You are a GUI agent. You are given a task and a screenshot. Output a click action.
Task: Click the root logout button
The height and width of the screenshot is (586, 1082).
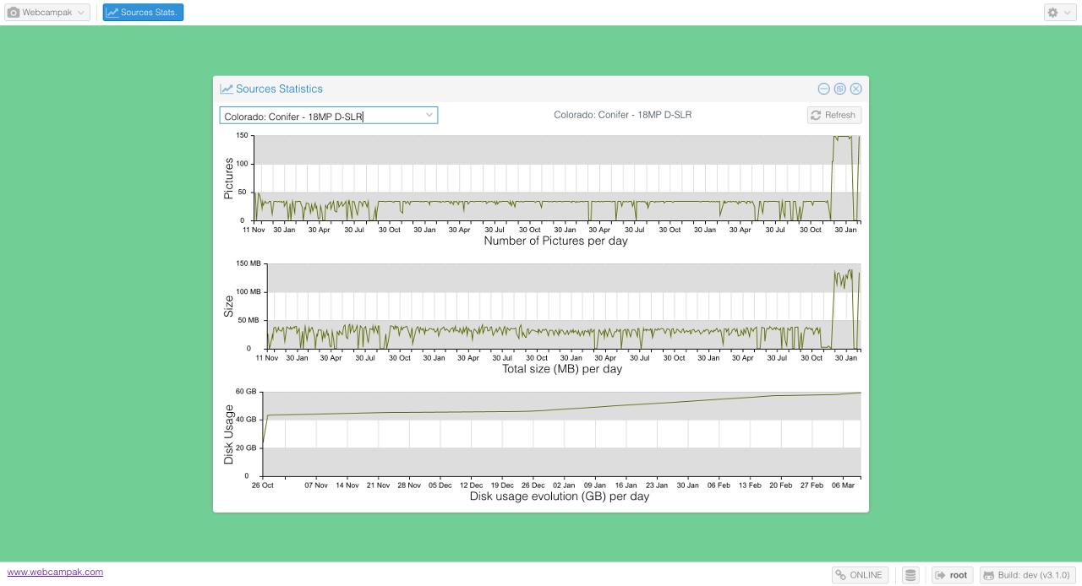coord(952,575)
